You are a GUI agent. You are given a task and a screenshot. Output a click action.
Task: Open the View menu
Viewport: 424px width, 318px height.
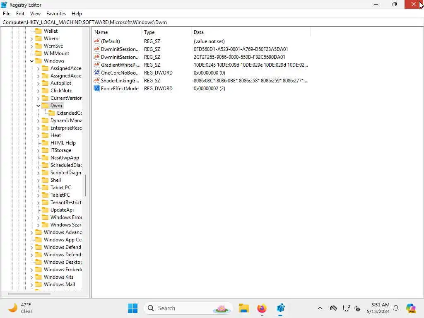[35, 14]
